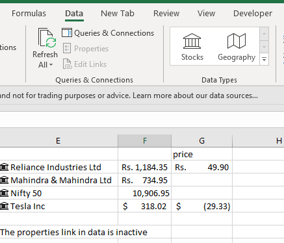Select column E header
284x243 pixels.
[58, 141]
